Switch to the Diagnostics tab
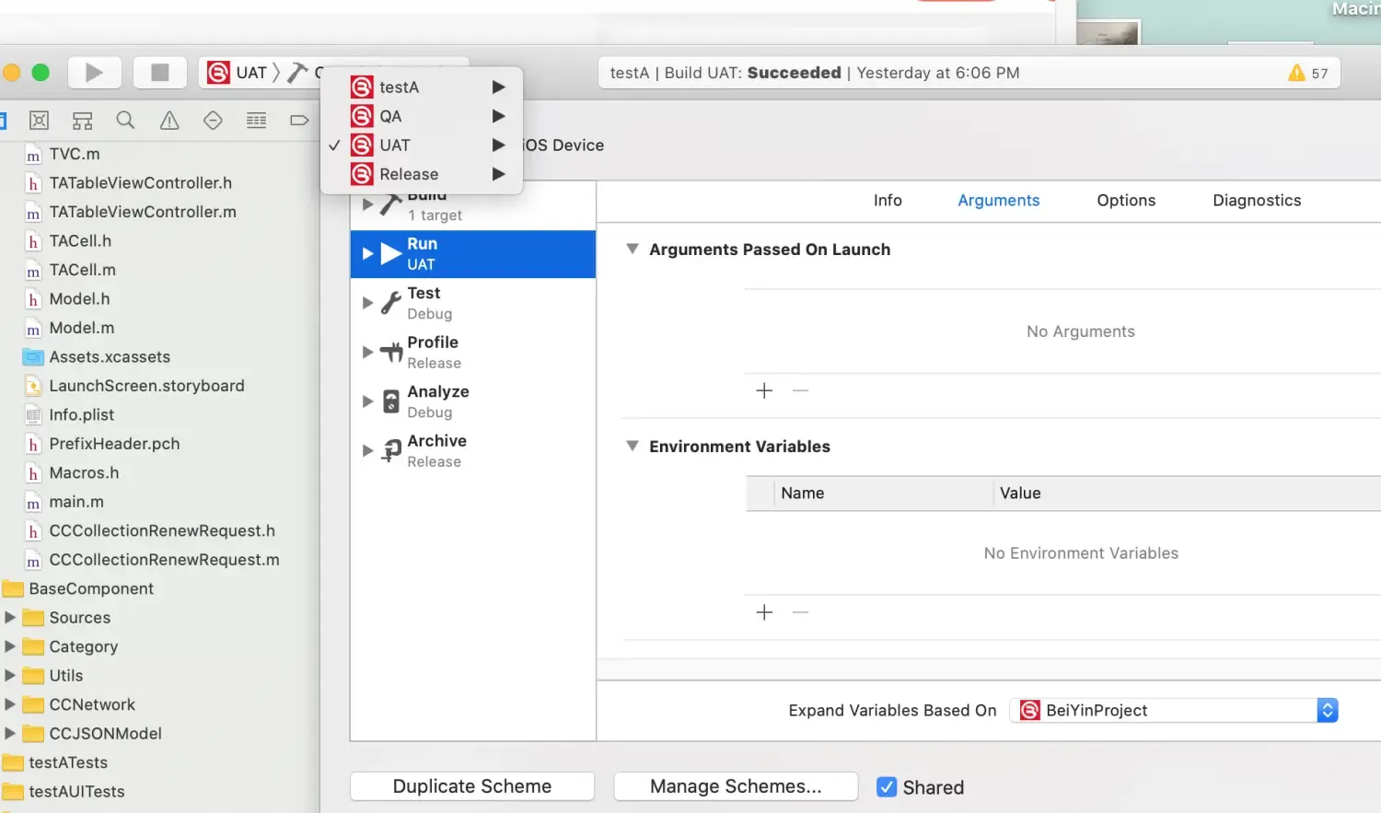This screenshot has height=813, width=1381. [1256, 201]
